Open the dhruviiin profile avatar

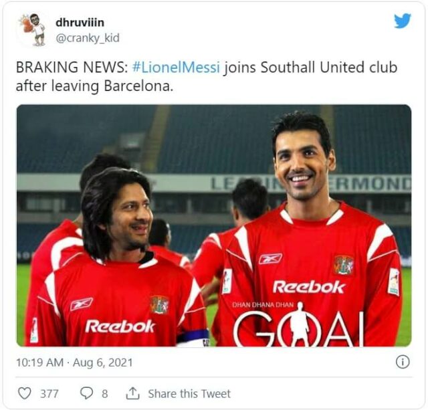point(33,29)
